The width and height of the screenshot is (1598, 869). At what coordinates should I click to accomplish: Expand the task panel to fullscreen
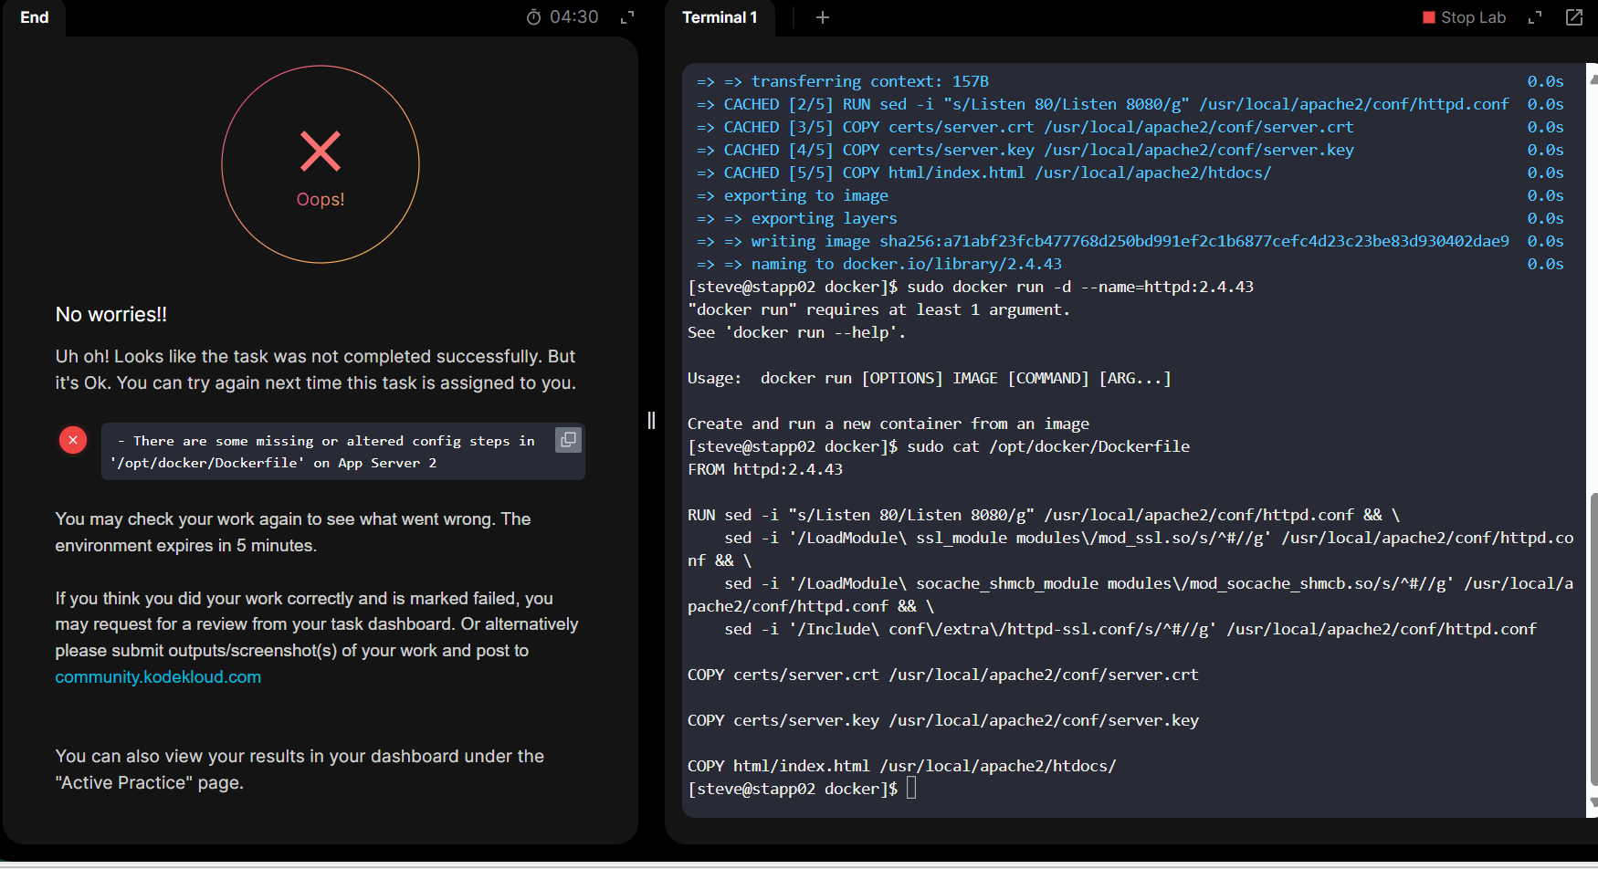(627, 17)
